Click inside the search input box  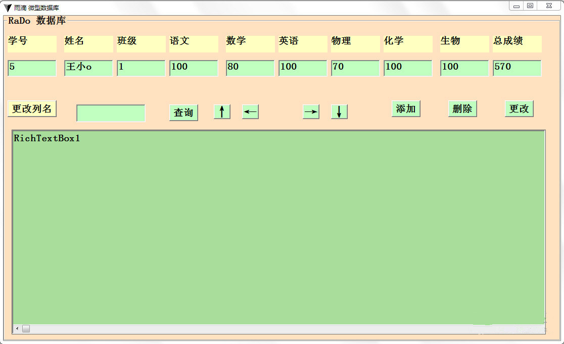pyautogui.click(x=111, y=112)
